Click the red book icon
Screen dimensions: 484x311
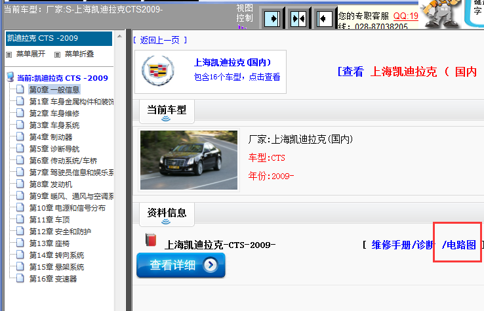click(151, 239)
